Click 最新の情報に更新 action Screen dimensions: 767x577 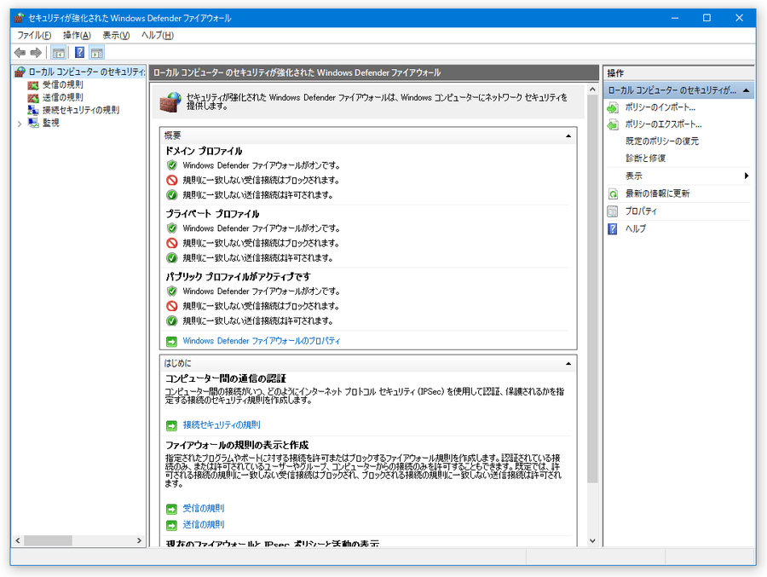(x=657, y=193)
